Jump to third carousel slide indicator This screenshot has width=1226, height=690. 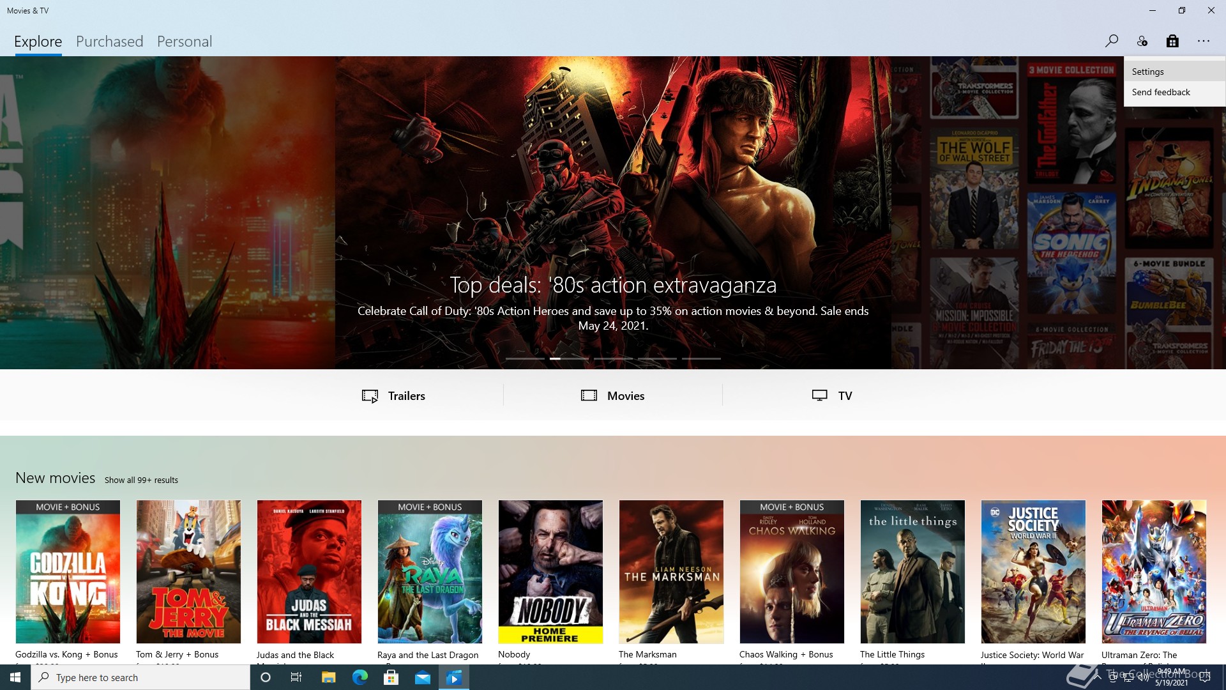(x=613, y=358)
